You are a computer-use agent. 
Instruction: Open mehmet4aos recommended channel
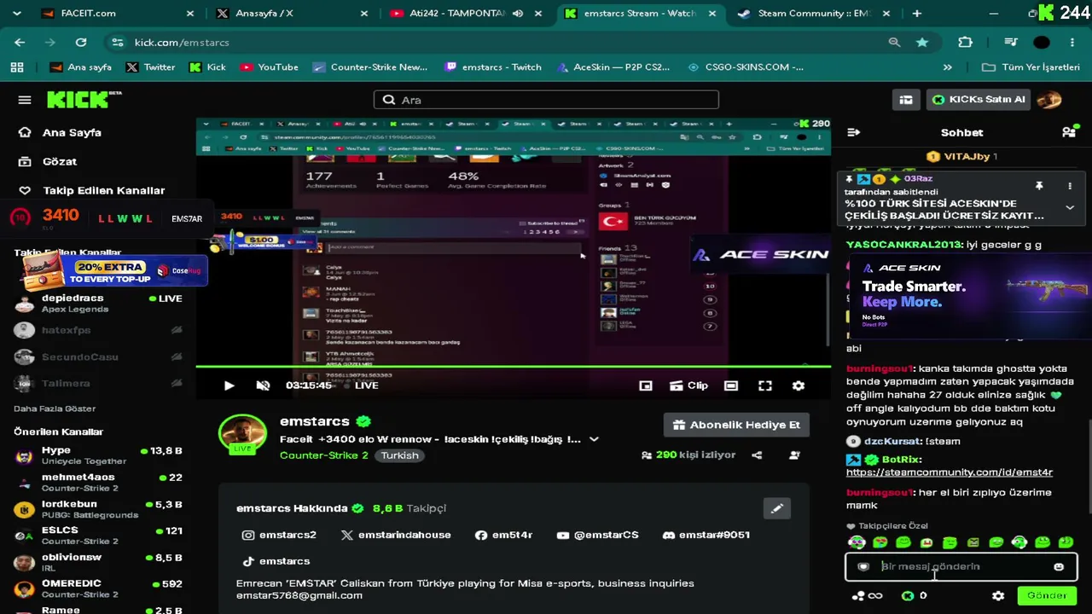coord(98,482)
